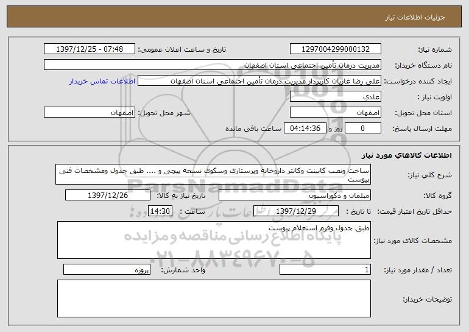Click the گروه کالا field مبلمان و دکوراسیون
This screenshot has width=469, height=332.
(295, 196)
